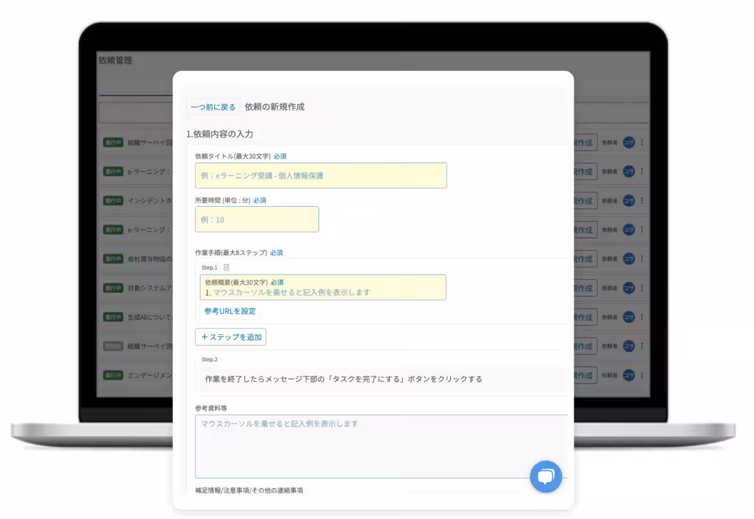754x519 pixels.
Task: Click a 新規作成 button in the background list
Action: tap(584, 143)
